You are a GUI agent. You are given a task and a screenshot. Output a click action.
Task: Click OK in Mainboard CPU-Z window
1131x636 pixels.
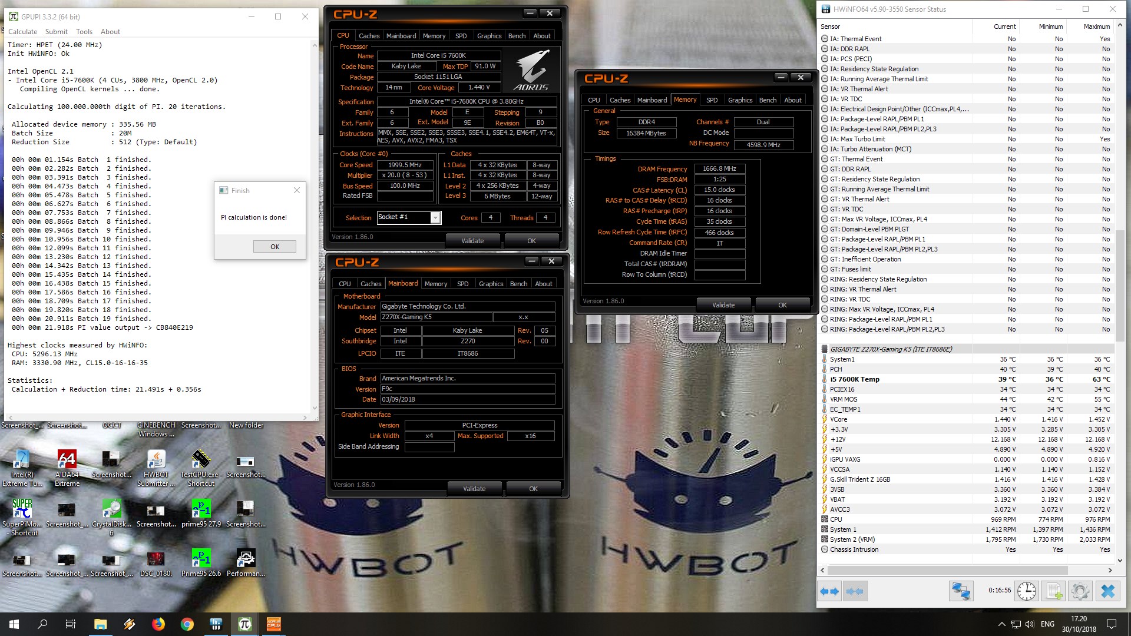click(533, 488)
